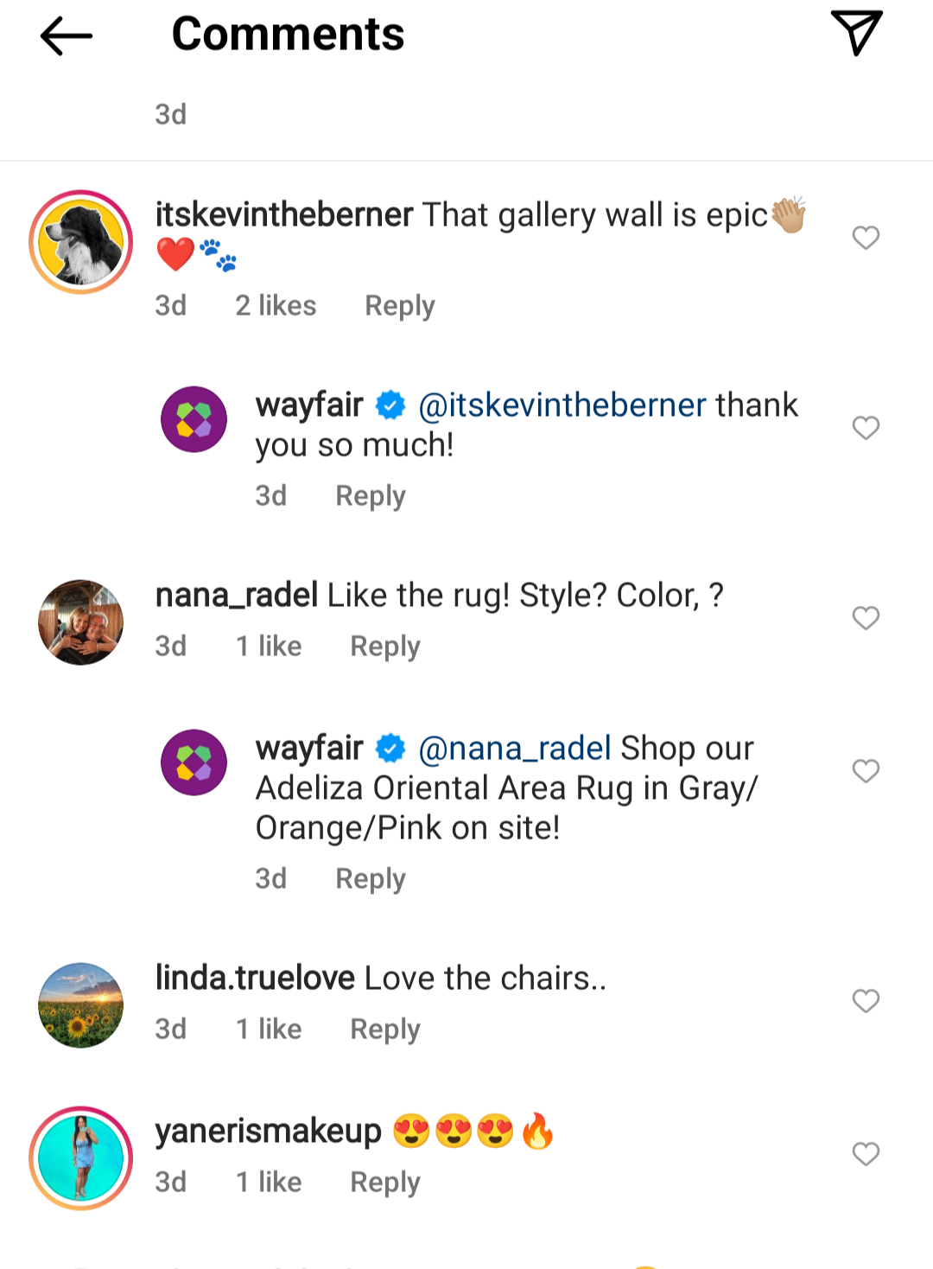Open the @itskevintheberner mention link
This screenshot has width=933, height=1269.
click(562, 405)
